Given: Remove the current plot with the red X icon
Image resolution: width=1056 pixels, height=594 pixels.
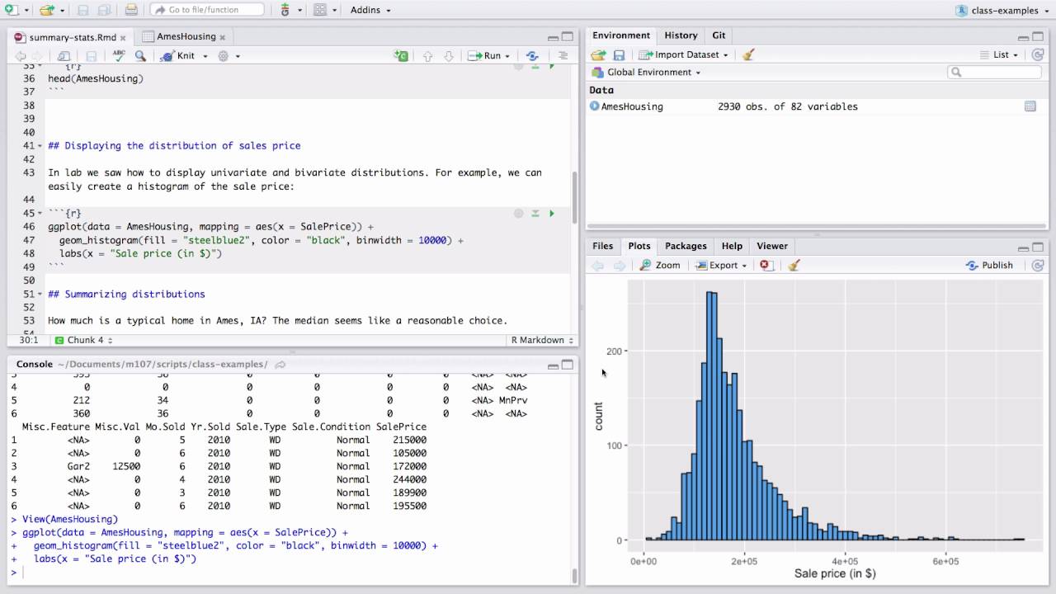Looking at the screenshot, I should coord(763,265).
